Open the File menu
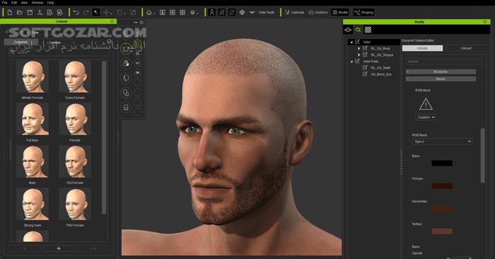This screenshot has height=259, width=495. point(5,3)
